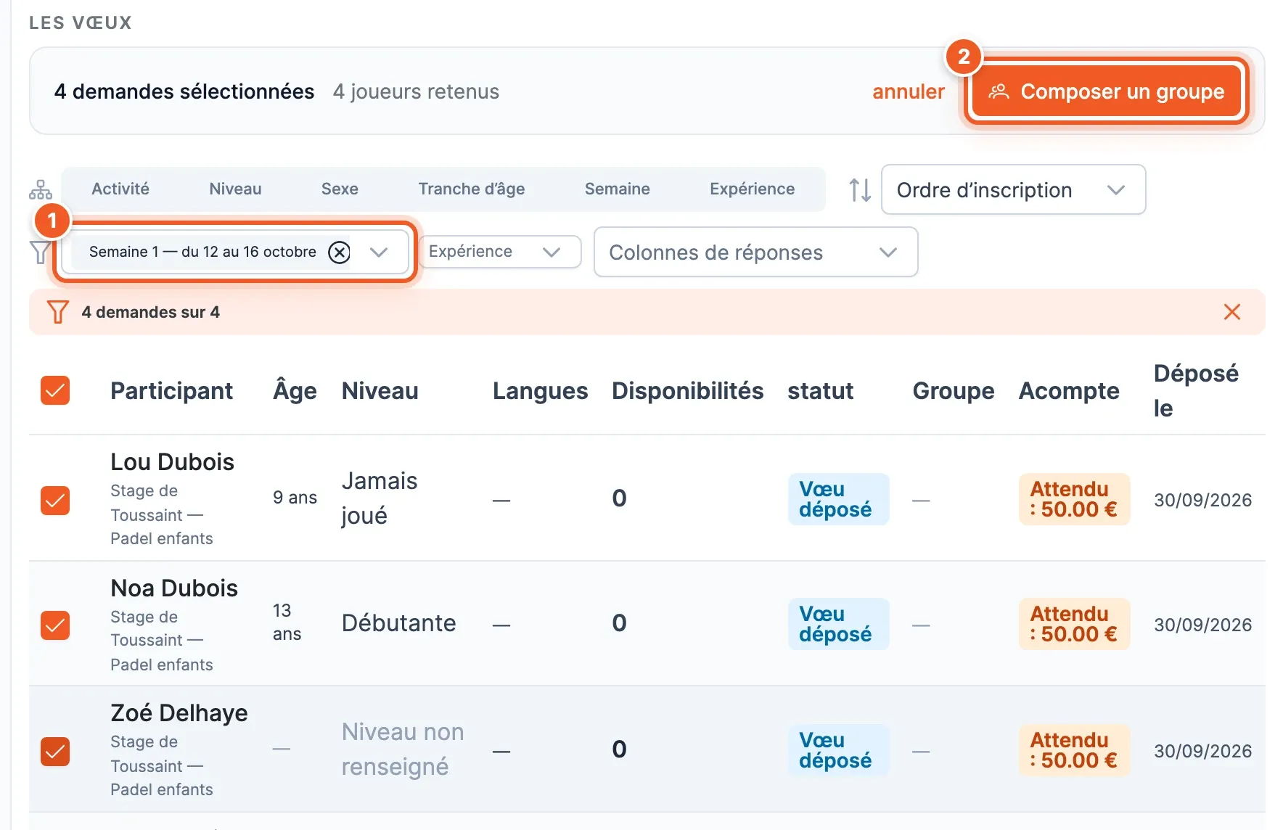This screenshot has height=830, width=1283.
Task: Click Vœu déposé badge for Noa Dubois
Action: coord(838,624)
